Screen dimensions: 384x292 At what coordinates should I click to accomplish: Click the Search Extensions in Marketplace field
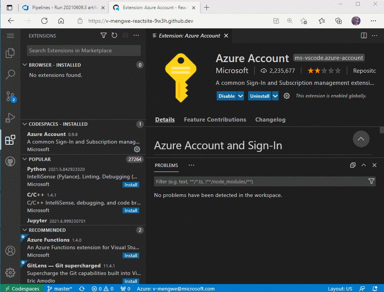pos(83,50)
